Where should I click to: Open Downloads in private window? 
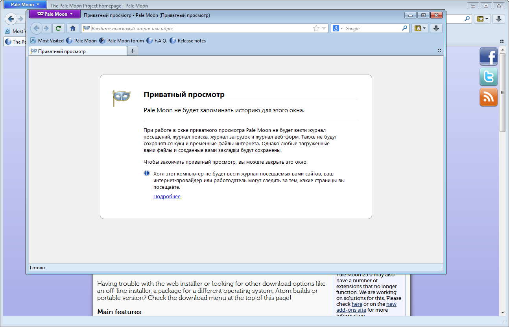pyautogui.click(x=436, y=28)
